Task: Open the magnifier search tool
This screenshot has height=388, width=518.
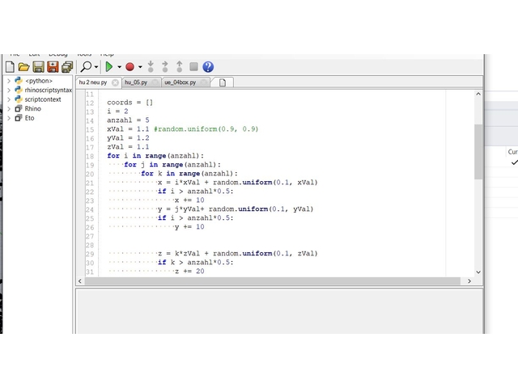Action: [x=87, y=66]
